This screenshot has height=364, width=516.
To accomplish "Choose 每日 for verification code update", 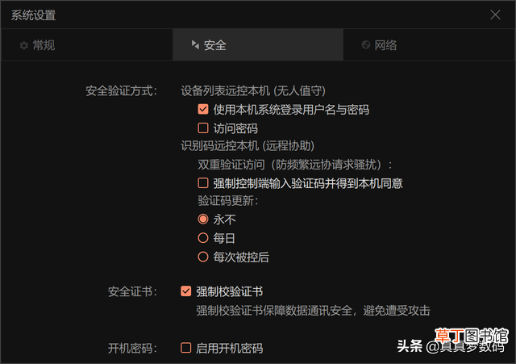I will pos(203,238).
